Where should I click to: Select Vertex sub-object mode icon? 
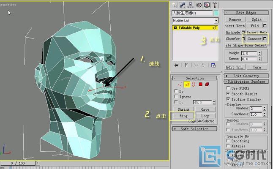(180, 84)
